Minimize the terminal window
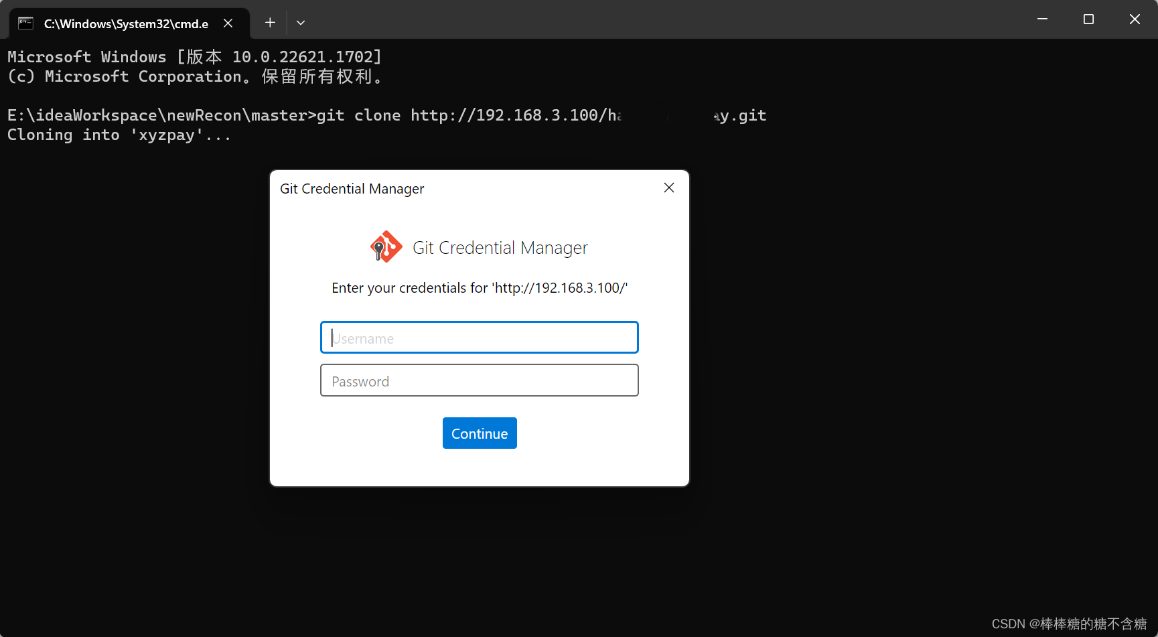This screenshot has width=1158, height=637. [x=1042, y=19]
